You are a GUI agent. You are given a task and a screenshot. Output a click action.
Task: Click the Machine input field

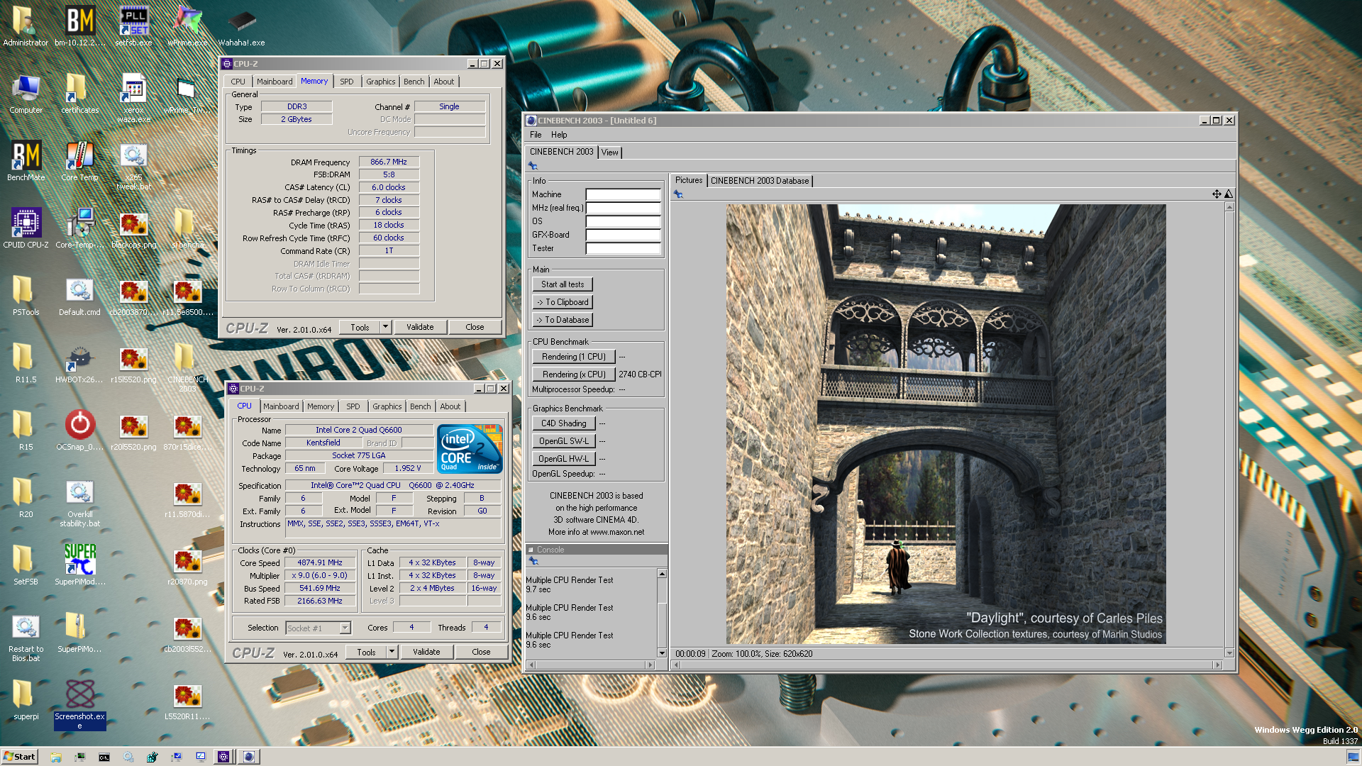coord(623,194)
